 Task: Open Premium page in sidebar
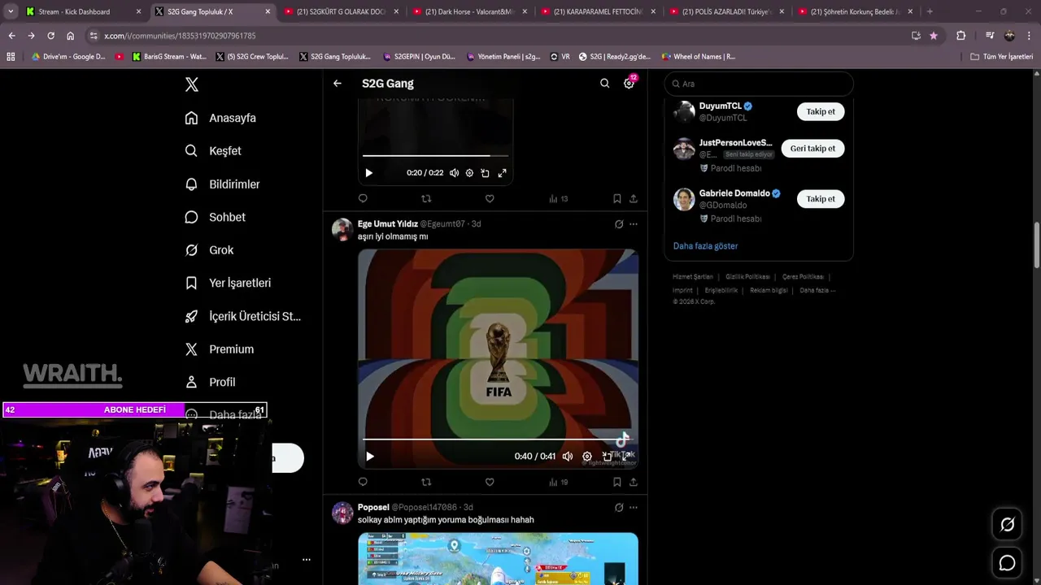220,349
